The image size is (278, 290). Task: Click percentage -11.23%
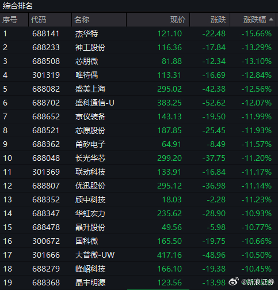pyautogui.click(x=257, y=199)
